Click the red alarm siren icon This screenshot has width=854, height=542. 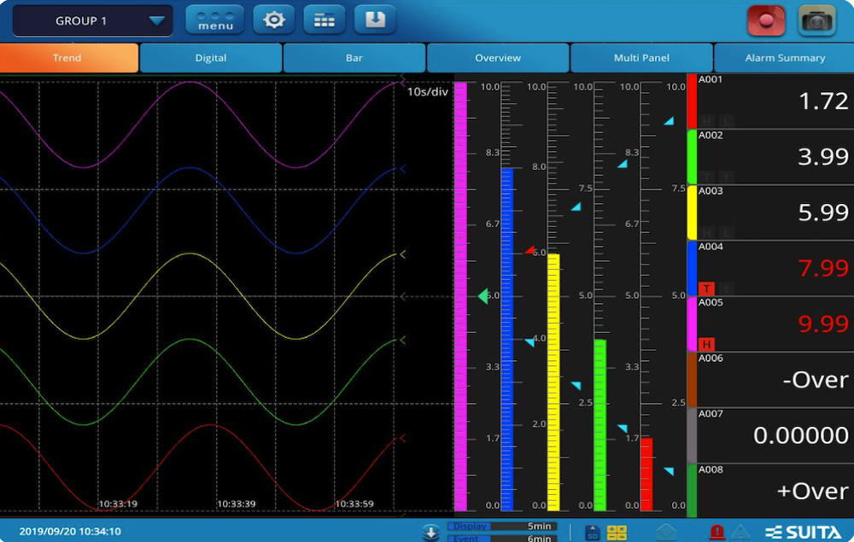[717, 533]
